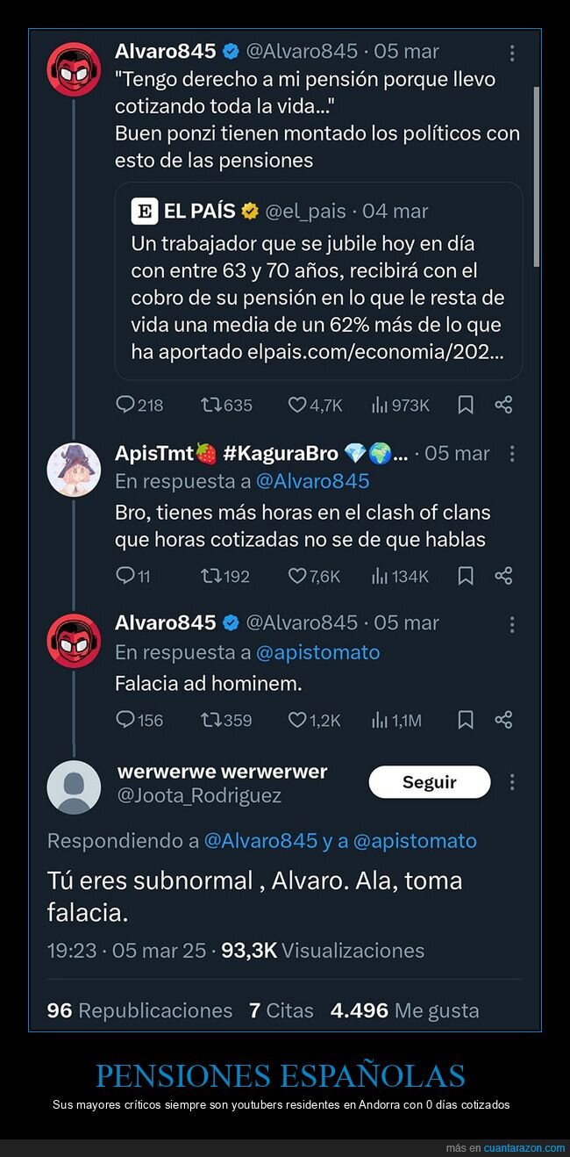Share the 'Falacia ad hominem' tweet
The image size is (570, 1157).
tap(503, 720)
